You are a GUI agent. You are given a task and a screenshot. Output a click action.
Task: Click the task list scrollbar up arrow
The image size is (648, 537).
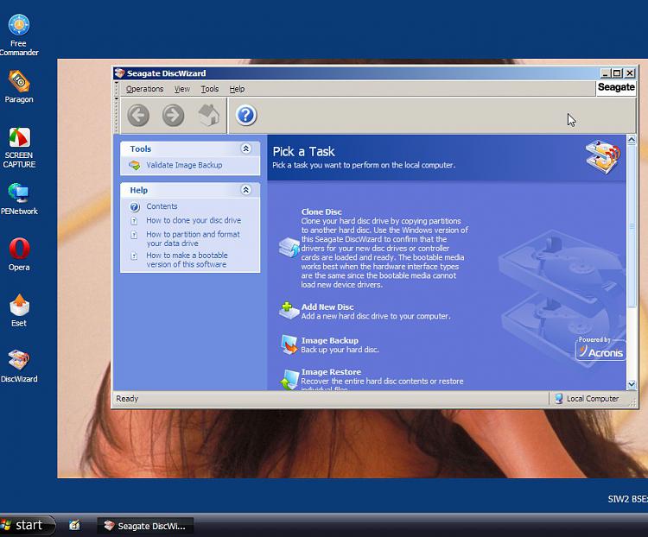pos(631,140)
